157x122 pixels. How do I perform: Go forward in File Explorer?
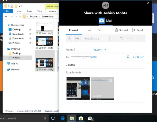click(12, 17)
